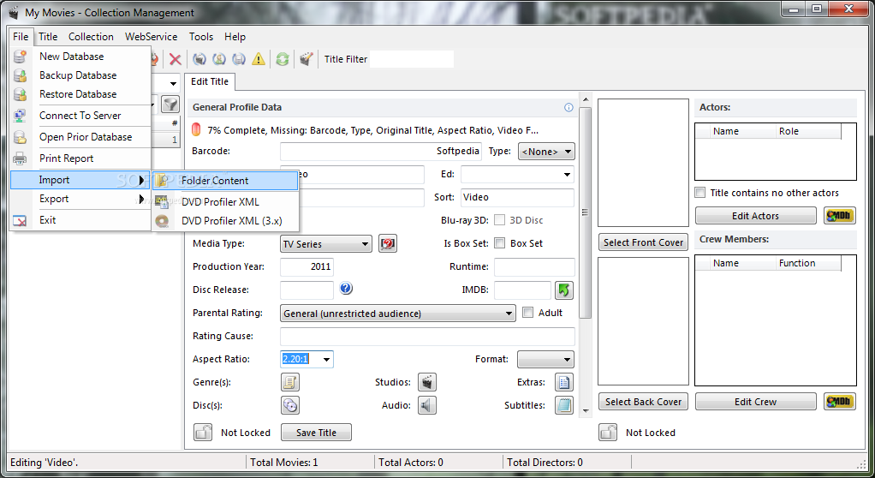Choose Restore Database from File menu
The height and width of the screenshot is (478, 875).
pos(80,94)
